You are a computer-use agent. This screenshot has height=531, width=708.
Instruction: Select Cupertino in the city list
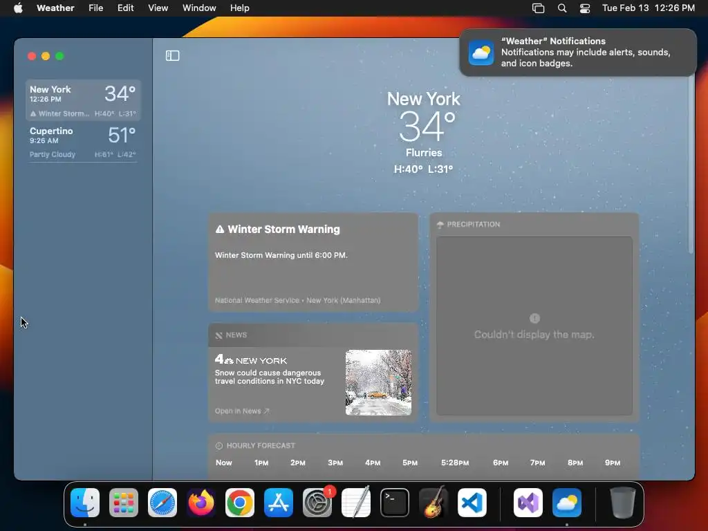(83, 142)
